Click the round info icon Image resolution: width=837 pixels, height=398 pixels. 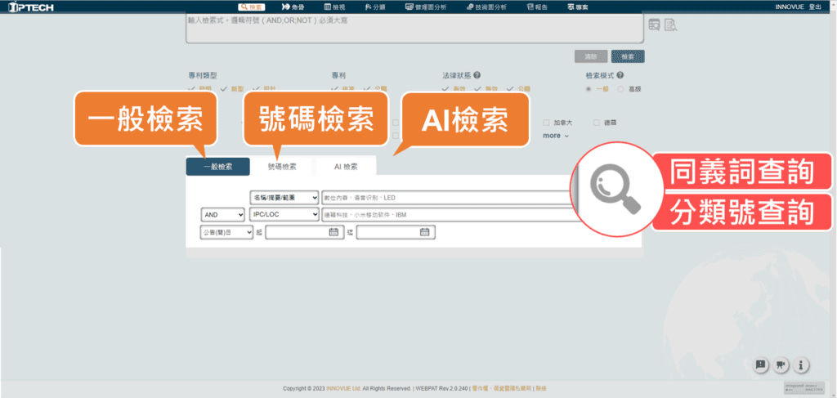802,364
